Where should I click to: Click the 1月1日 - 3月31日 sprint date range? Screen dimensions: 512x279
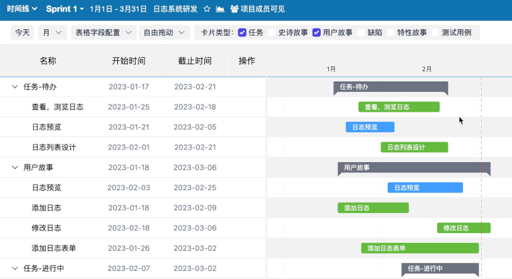(118, 9)
